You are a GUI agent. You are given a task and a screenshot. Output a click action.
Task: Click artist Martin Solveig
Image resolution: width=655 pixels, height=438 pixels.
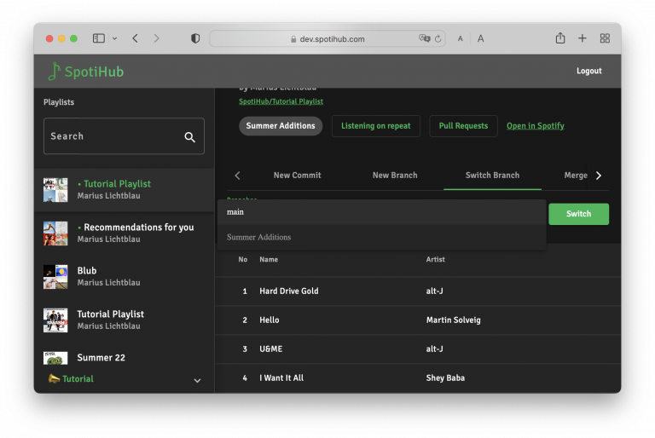point(453,320)
